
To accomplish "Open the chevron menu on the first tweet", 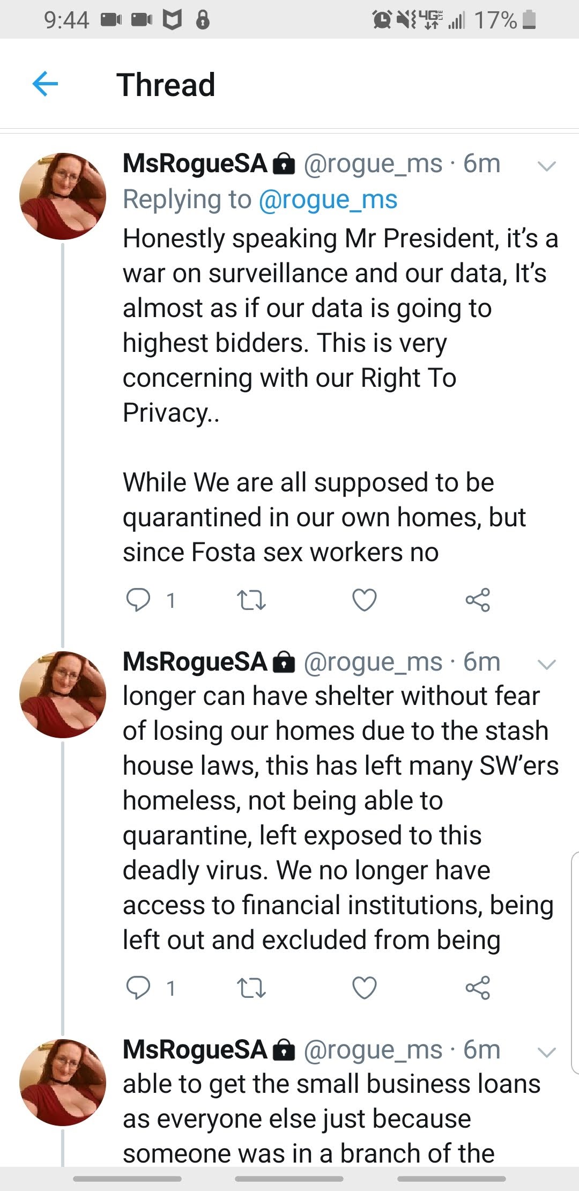I will pyautogui.click(x=546, y=166).
